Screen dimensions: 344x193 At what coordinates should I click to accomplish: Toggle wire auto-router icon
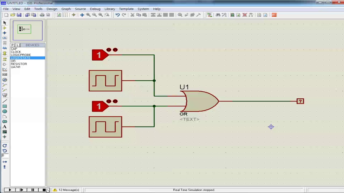[209, 15]
